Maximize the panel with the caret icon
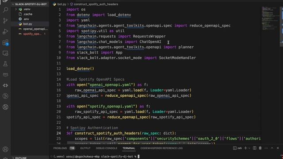Viewport: 283px width, 159px height. click(x=272, y=148)
